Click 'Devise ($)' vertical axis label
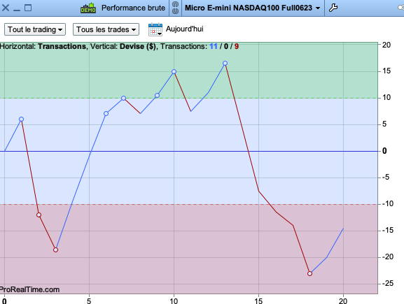 click(138, 46)
